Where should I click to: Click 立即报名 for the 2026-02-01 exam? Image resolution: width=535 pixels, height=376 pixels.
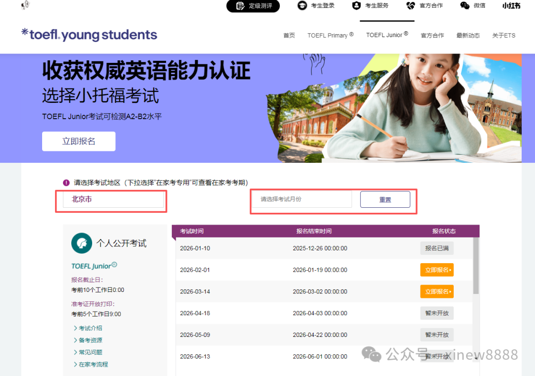[436, 270]
